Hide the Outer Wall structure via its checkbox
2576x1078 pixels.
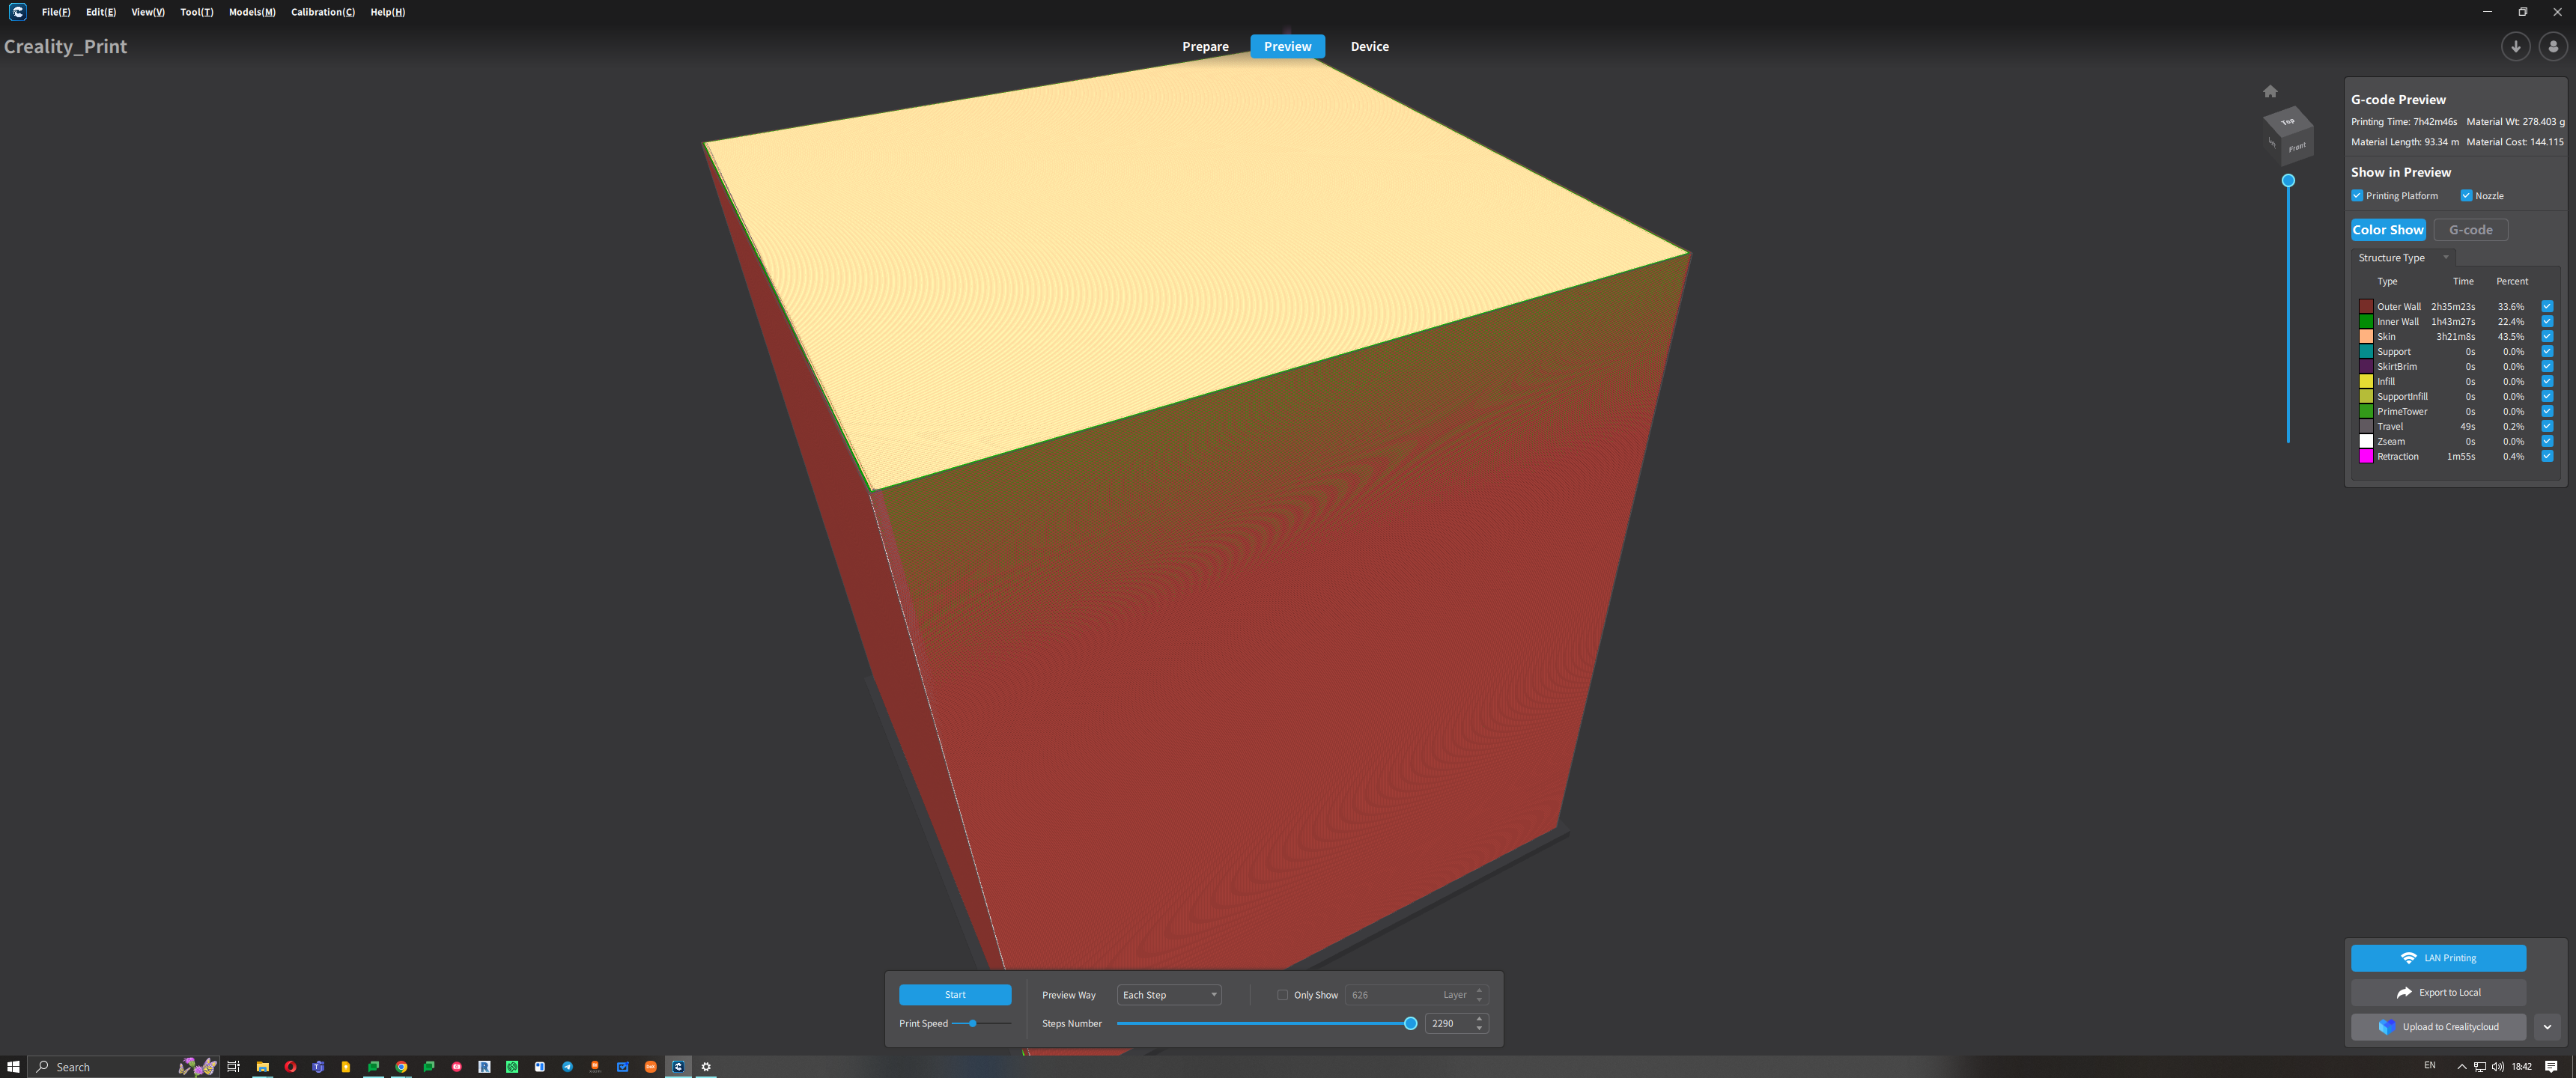point(2547,306)
